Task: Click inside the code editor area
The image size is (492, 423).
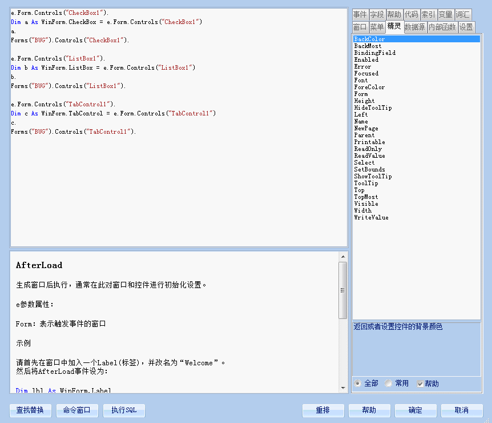Action: (178, 183)
